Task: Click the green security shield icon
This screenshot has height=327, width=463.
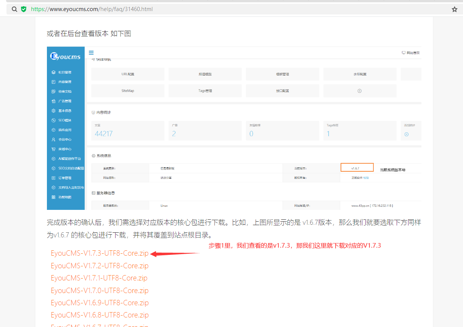Action: [24, 9]
